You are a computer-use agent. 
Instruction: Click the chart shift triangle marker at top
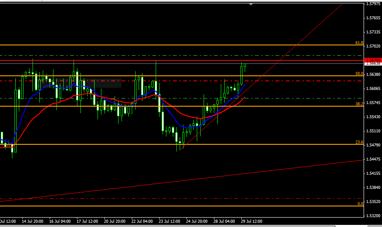pos(251,4)
